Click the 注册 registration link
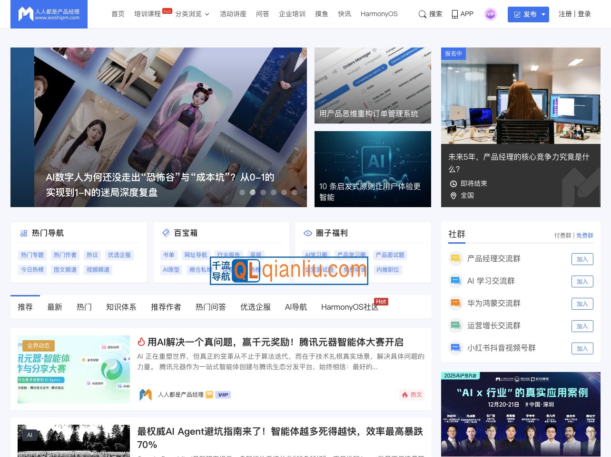The width and height of the screenshot is (611, 457). (x=565, y=14)
